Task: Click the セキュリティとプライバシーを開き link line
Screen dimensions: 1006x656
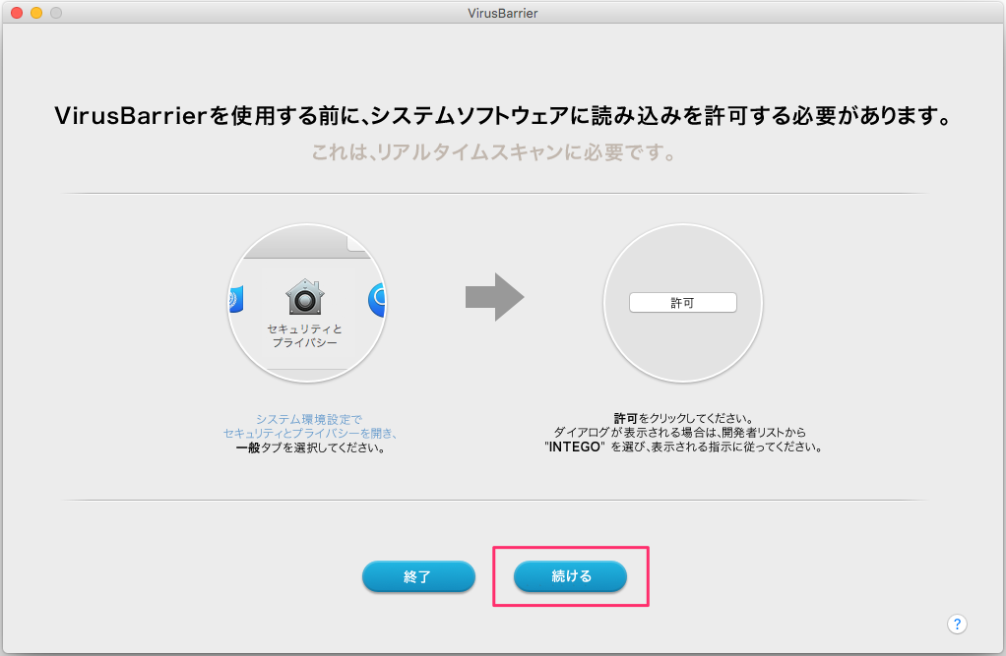Action: pyautogui.click(x=310, y=434)
